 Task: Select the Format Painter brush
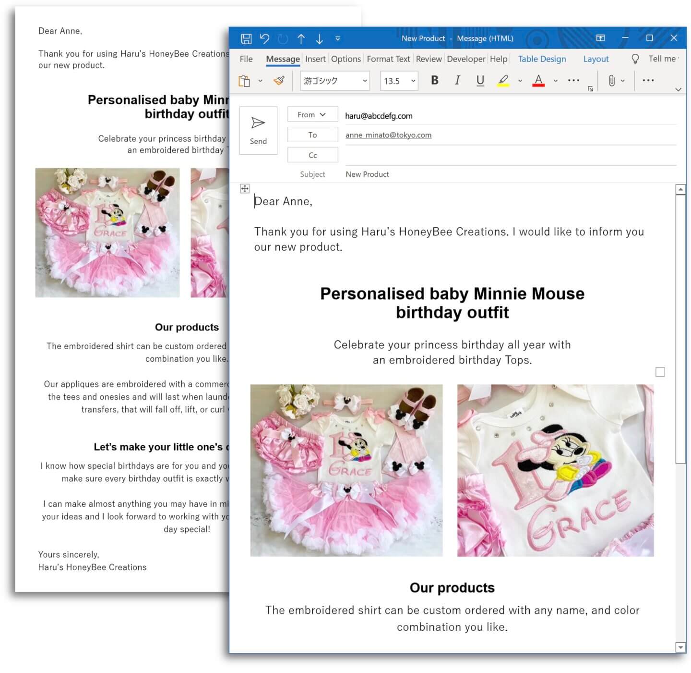tap(279, 81)
